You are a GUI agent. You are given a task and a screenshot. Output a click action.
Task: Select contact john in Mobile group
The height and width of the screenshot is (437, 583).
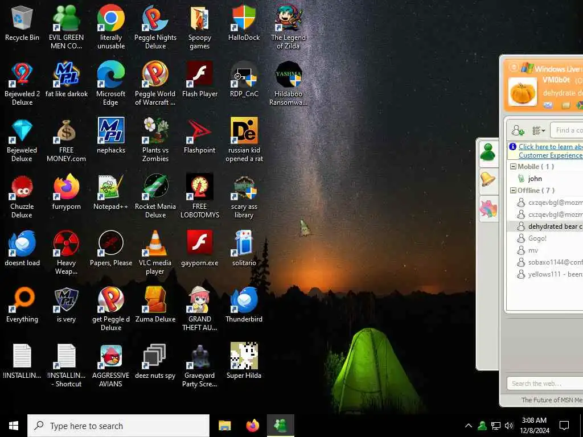(x=535, y=178)
